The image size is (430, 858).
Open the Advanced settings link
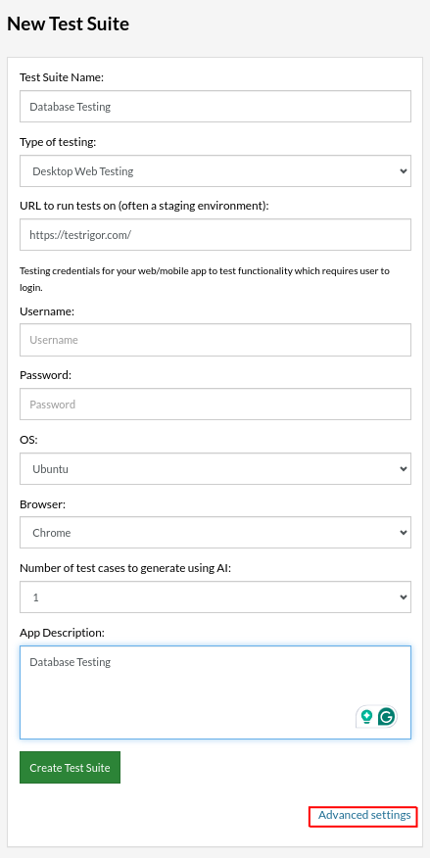(364, 815)
